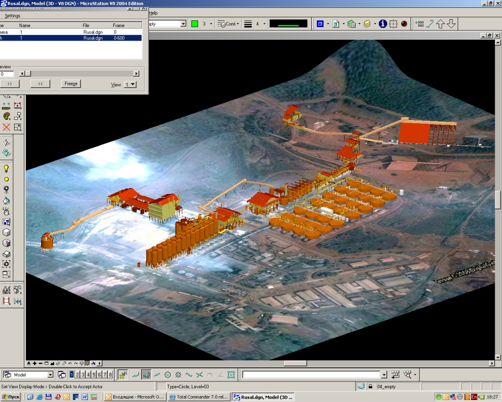Open the View number dropdown in animation panel
Viewport: 502px width, 402px height.
click(130, 84)
